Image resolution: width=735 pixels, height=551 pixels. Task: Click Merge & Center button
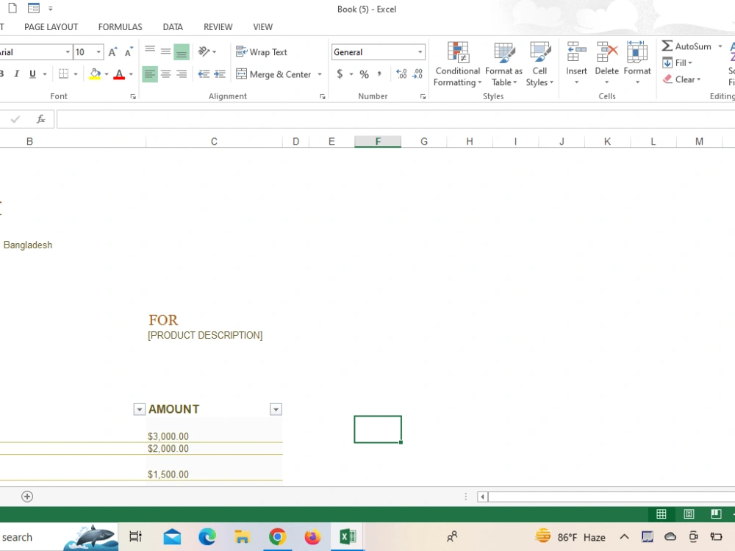point(273,74)
